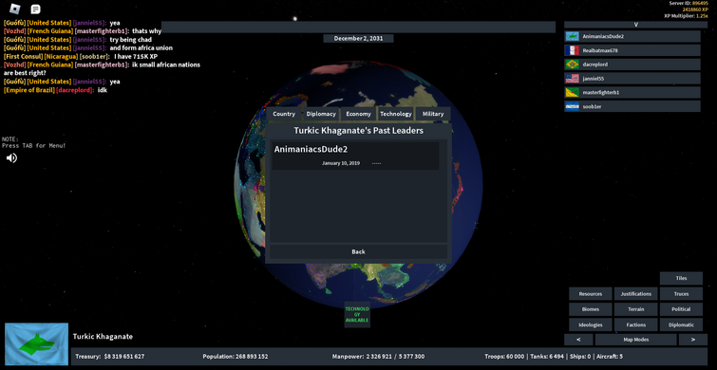Select the Diplomatic map mode
The image size is (717, 370).
pos(681,324)
